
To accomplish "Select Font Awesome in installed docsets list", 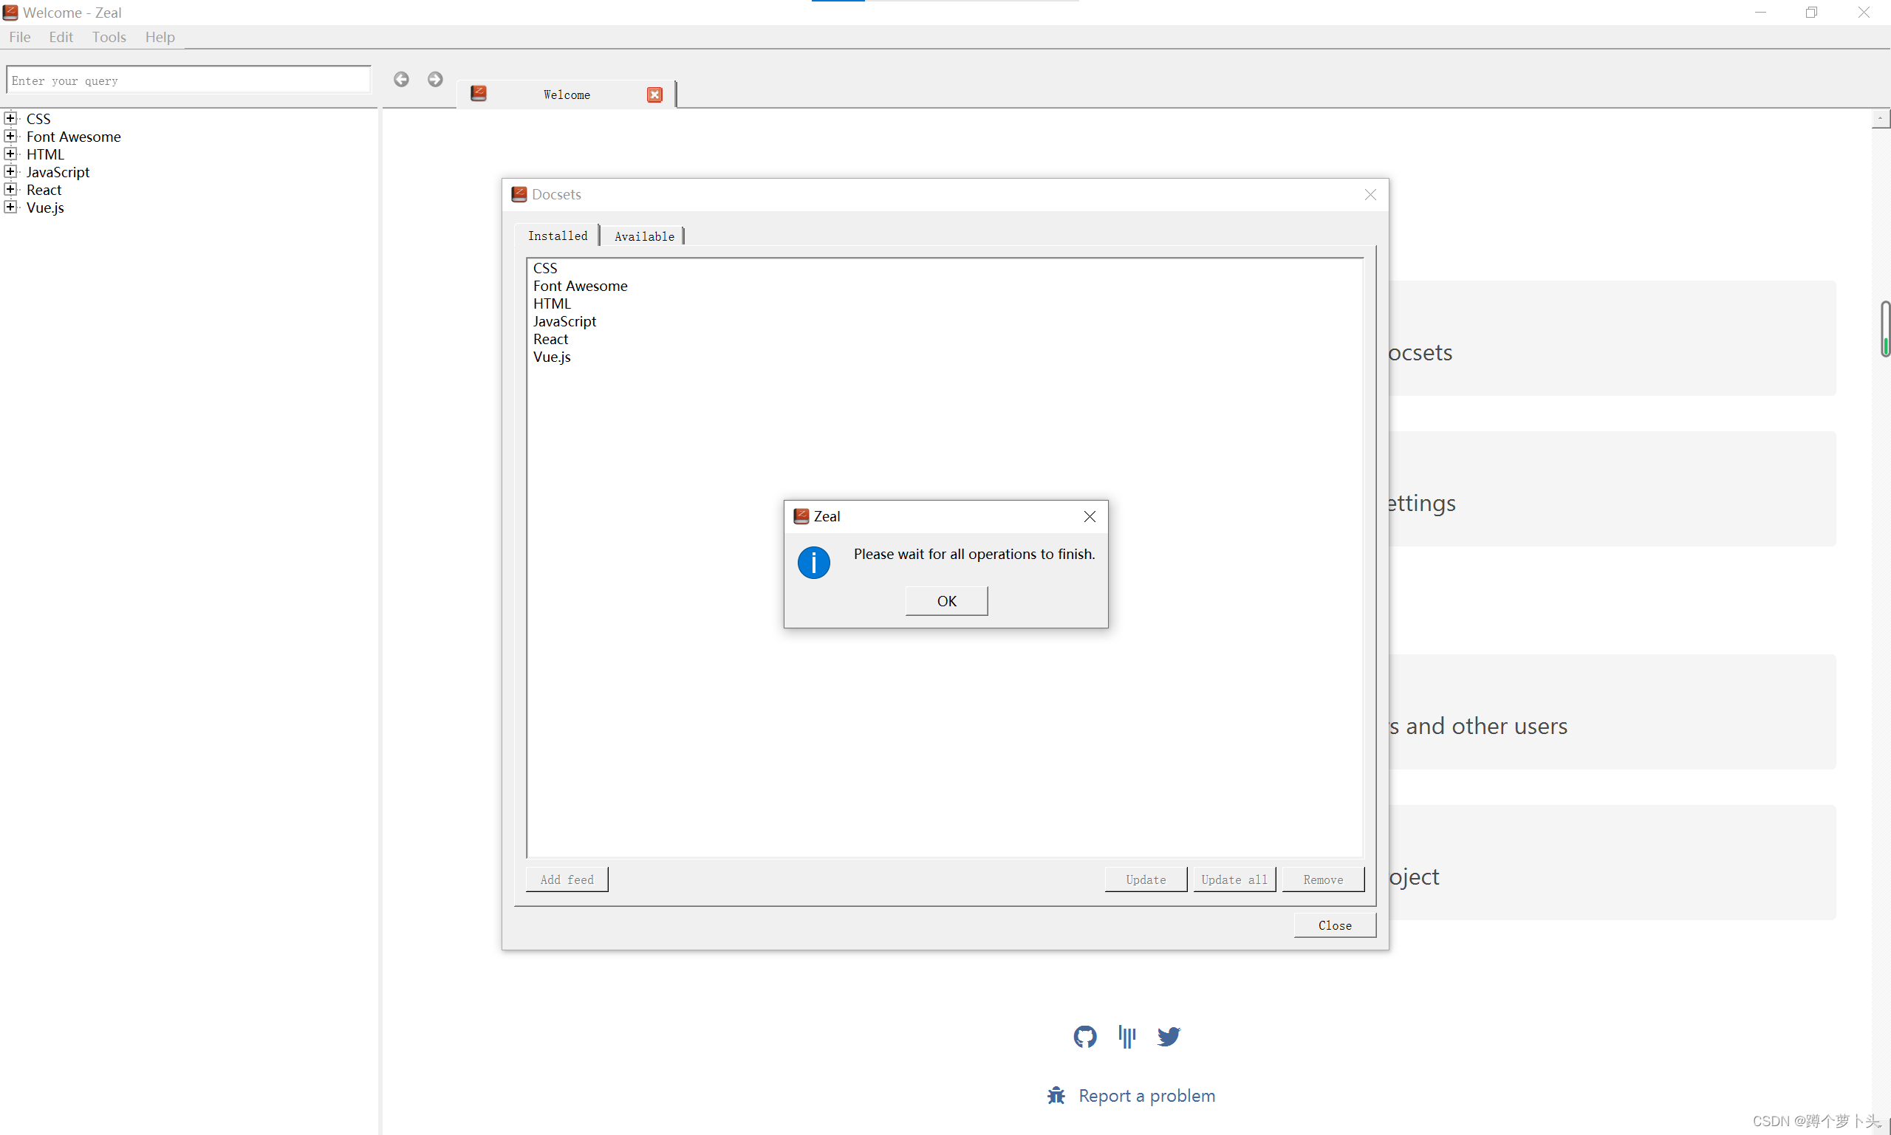I will [x=581, y=286].
